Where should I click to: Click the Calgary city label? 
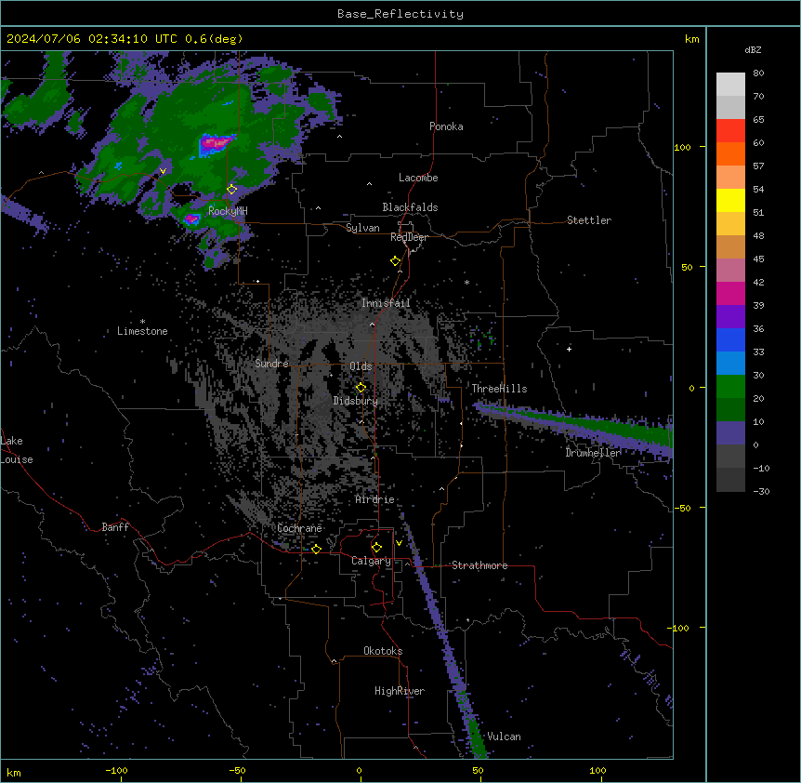click(372, 561)
